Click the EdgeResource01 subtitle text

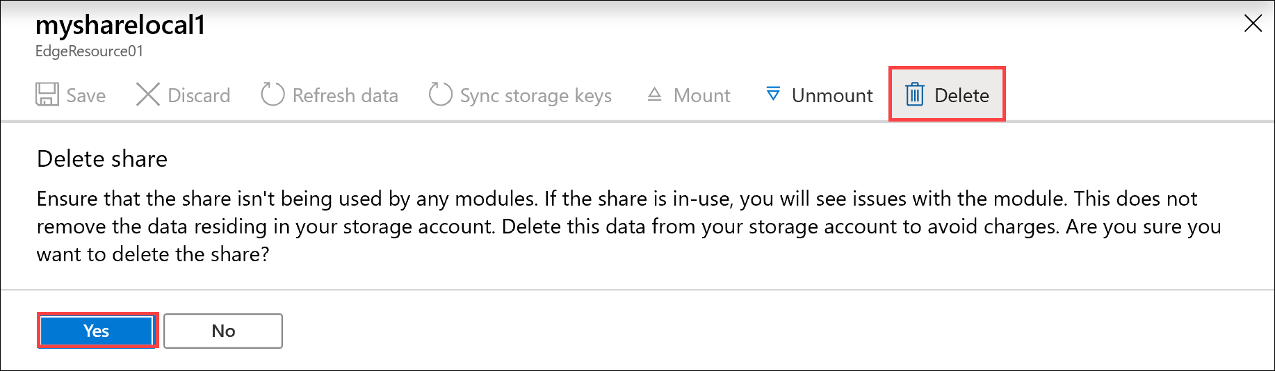[x=89, y=51]
